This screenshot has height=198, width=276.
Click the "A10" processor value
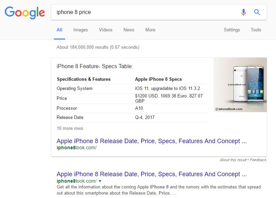click(x=139, y=108)
